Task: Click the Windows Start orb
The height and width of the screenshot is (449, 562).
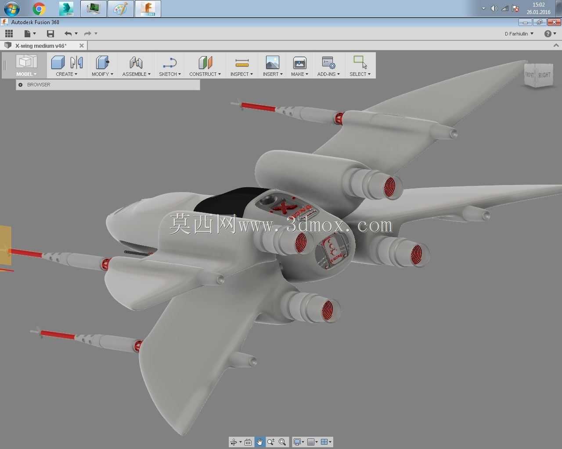Action: tap(12, 8)
